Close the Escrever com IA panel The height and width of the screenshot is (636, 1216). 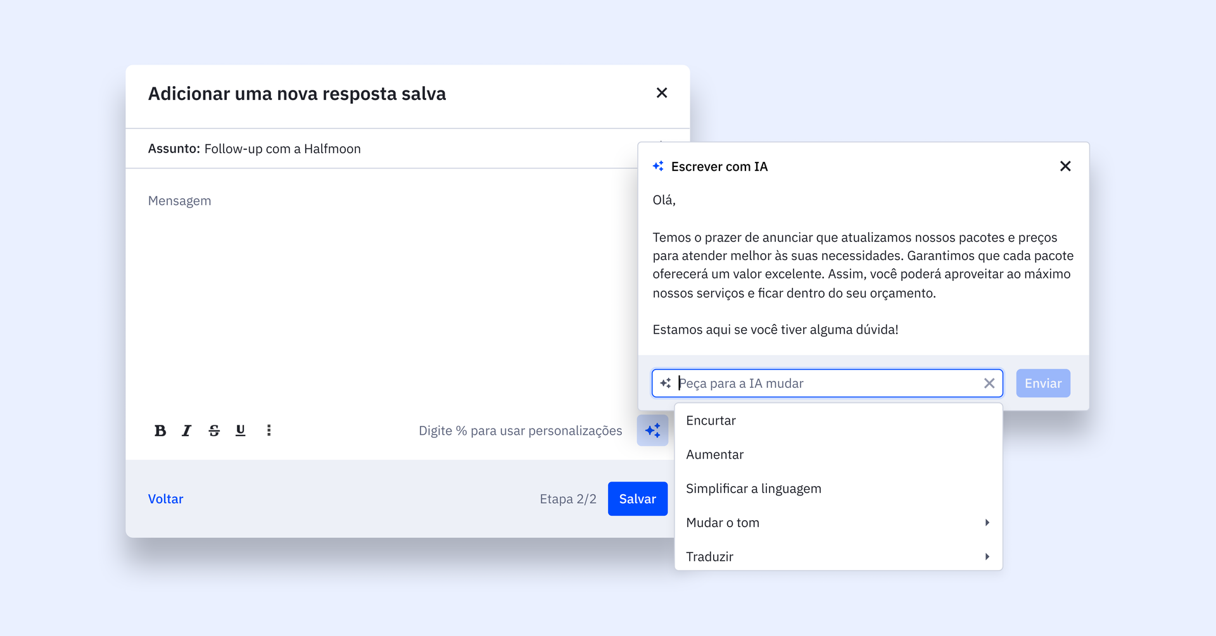click(1065, 166)
